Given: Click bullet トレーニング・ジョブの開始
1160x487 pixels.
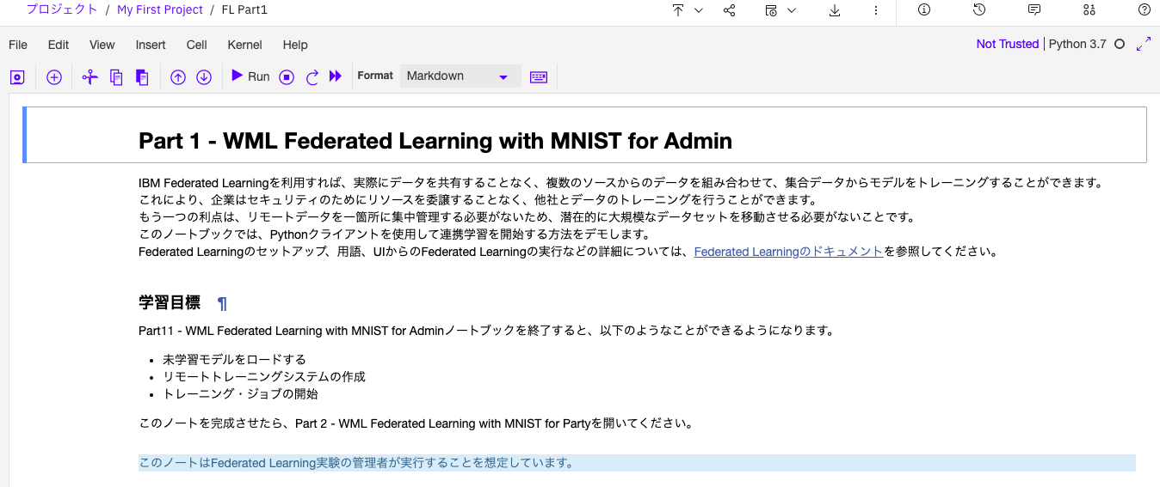Looking at the screenshot, I should point(240,393).
